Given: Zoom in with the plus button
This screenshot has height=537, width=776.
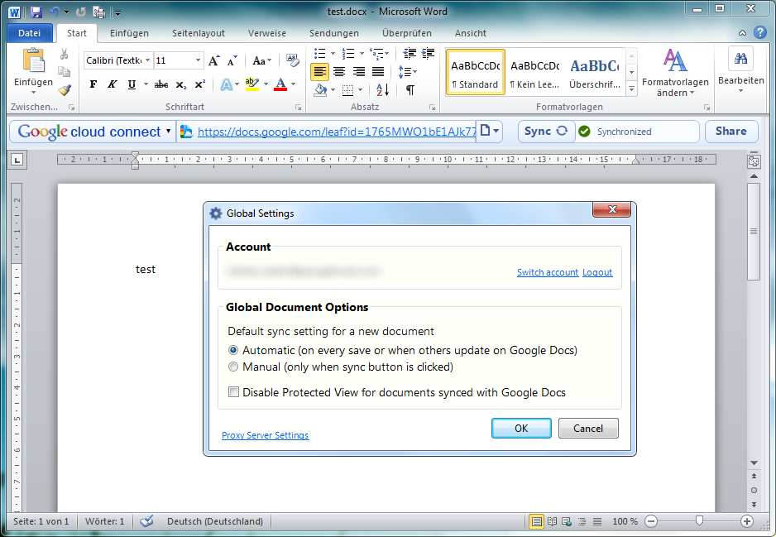Looking at the screenshot, I should pos(747,521).
